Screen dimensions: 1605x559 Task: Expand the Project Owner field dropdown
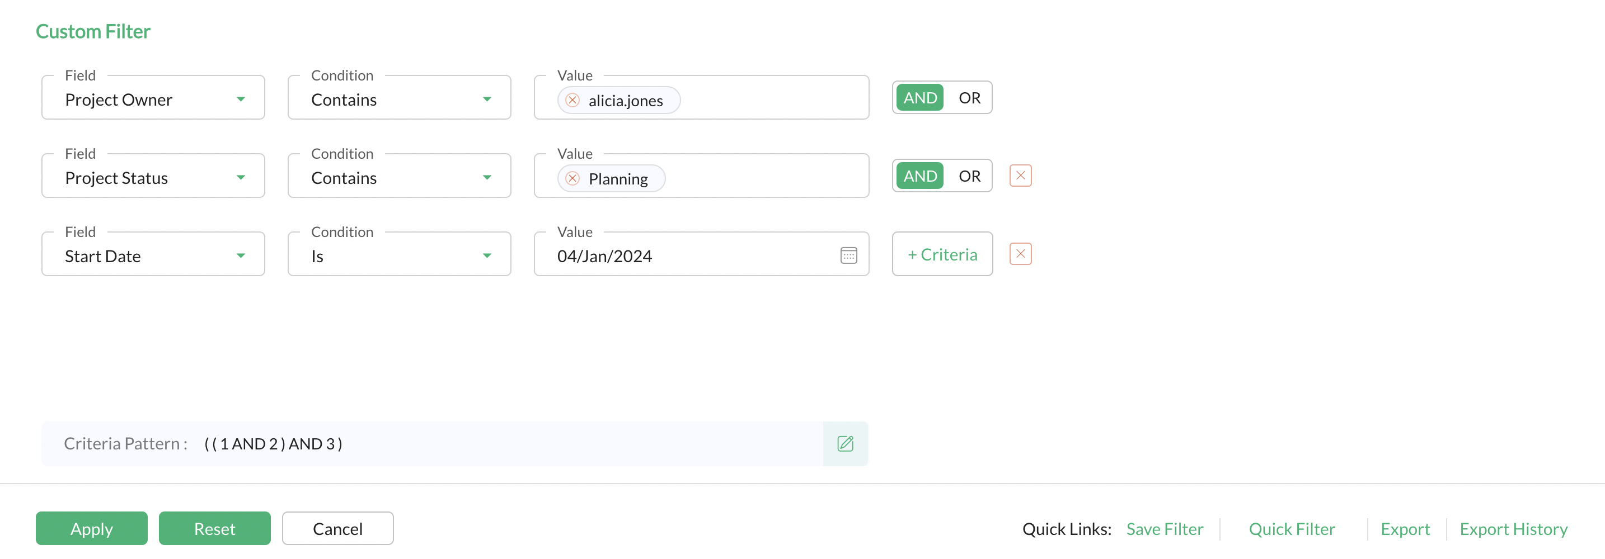pyautogui.click(x=153, y=98)
